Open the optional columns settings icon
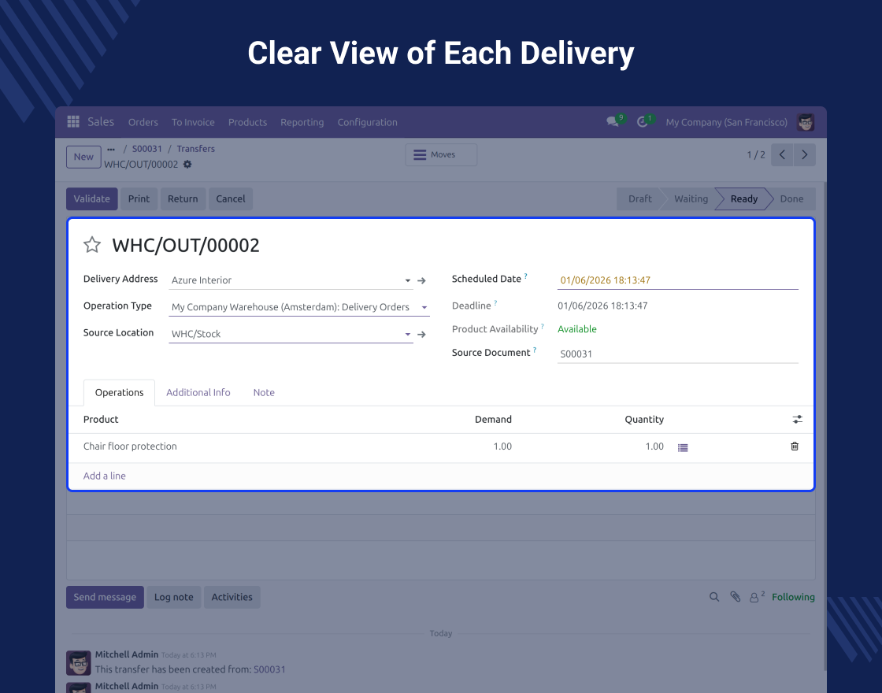The width and height of the screenshot is (882, 693). click(798, 419)
